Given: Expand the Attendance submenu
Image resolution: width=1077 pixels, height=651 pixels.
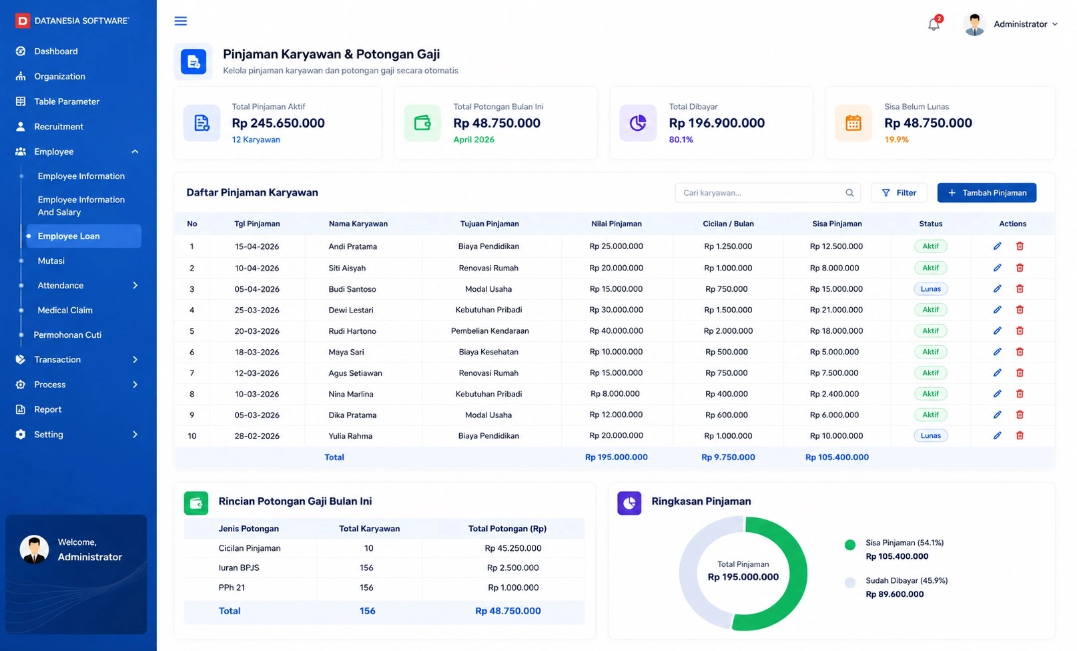Looking at the screenshot, I should point(135,286).
